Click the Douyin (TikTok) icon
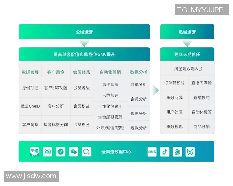The width and height of the screenshot is (233, 186). 165,152
